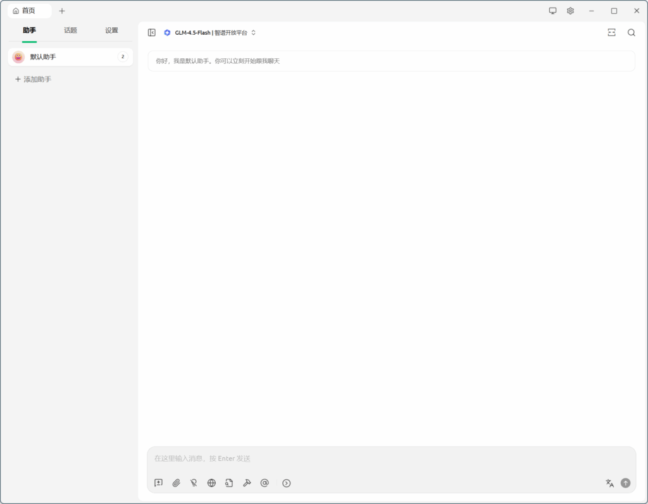Toggle web search globe icon
The image size is (648, 504).
211,483
